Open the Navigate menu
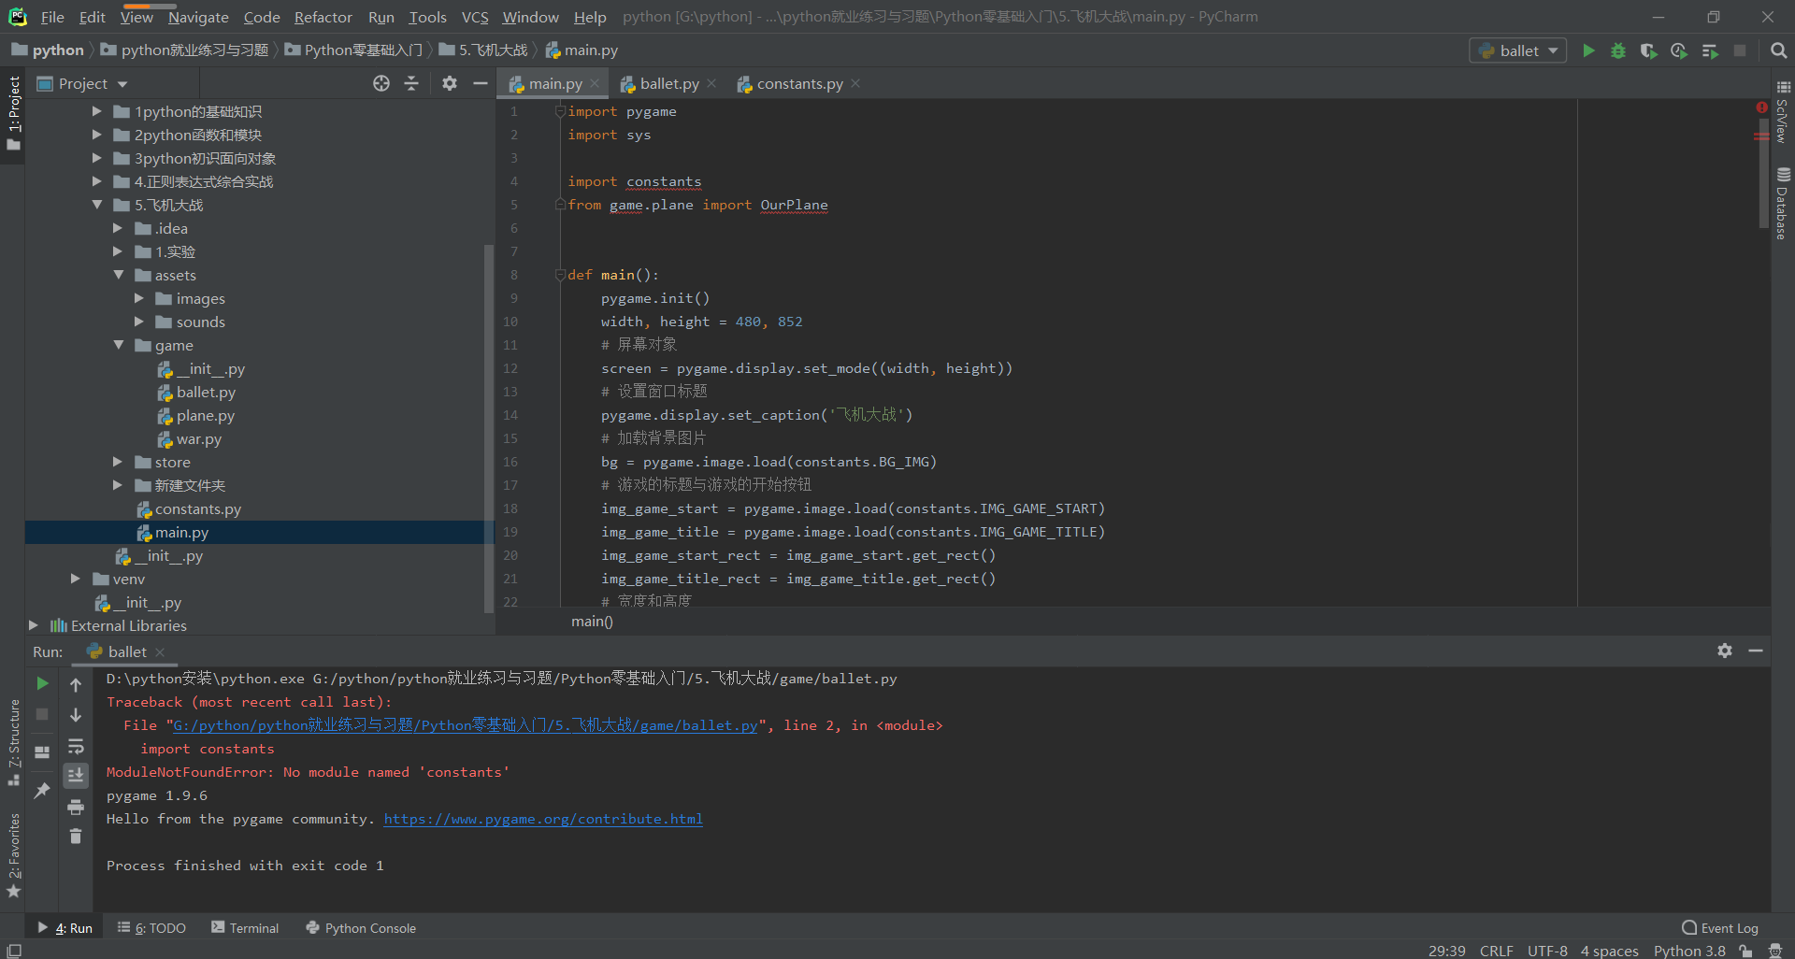This screenshot has height=959, width=1795. (x=198, y=17)
